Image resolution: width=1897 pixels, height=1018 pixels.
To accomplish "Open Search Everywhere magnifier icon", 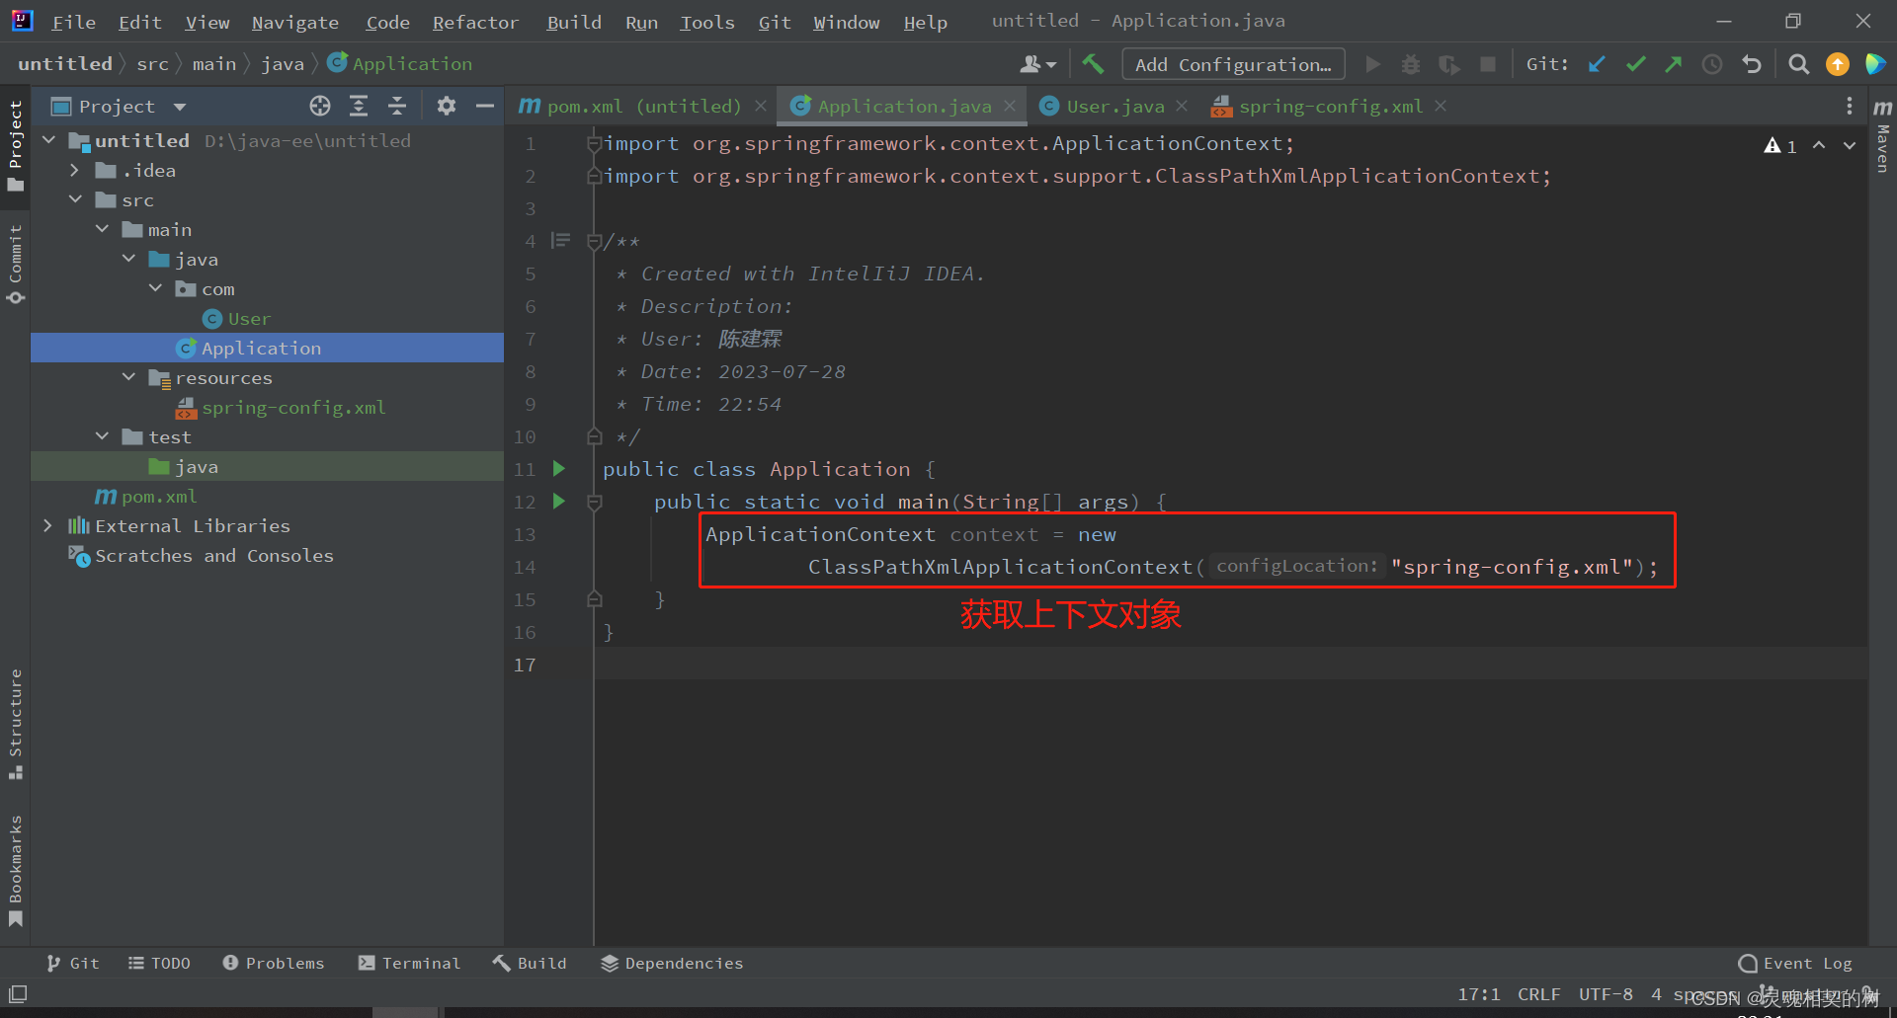I will click(1799, 64).
